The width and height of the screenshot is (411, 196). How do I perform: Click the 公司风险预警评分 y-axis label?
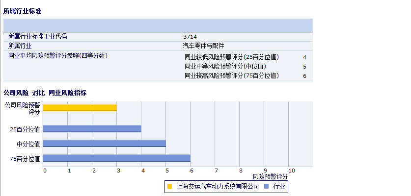(x=22, y=108)
